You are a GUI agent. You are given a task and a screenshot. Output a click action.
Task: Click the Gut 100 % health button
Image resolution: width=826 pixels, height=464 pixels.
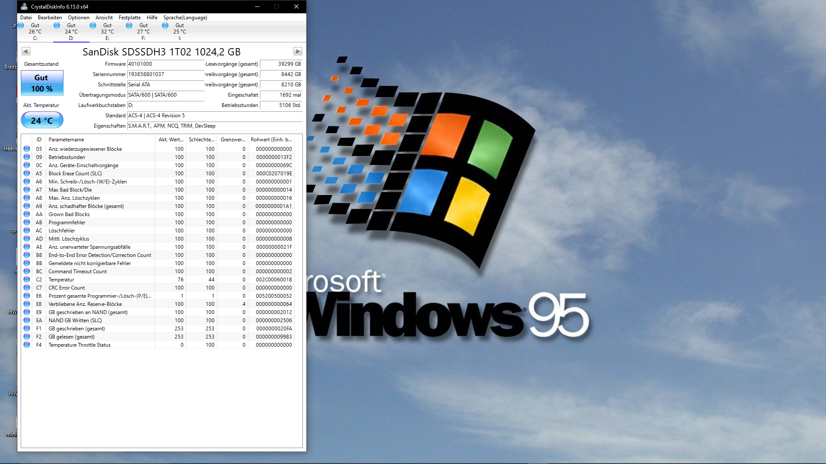(x=42, y=83)
